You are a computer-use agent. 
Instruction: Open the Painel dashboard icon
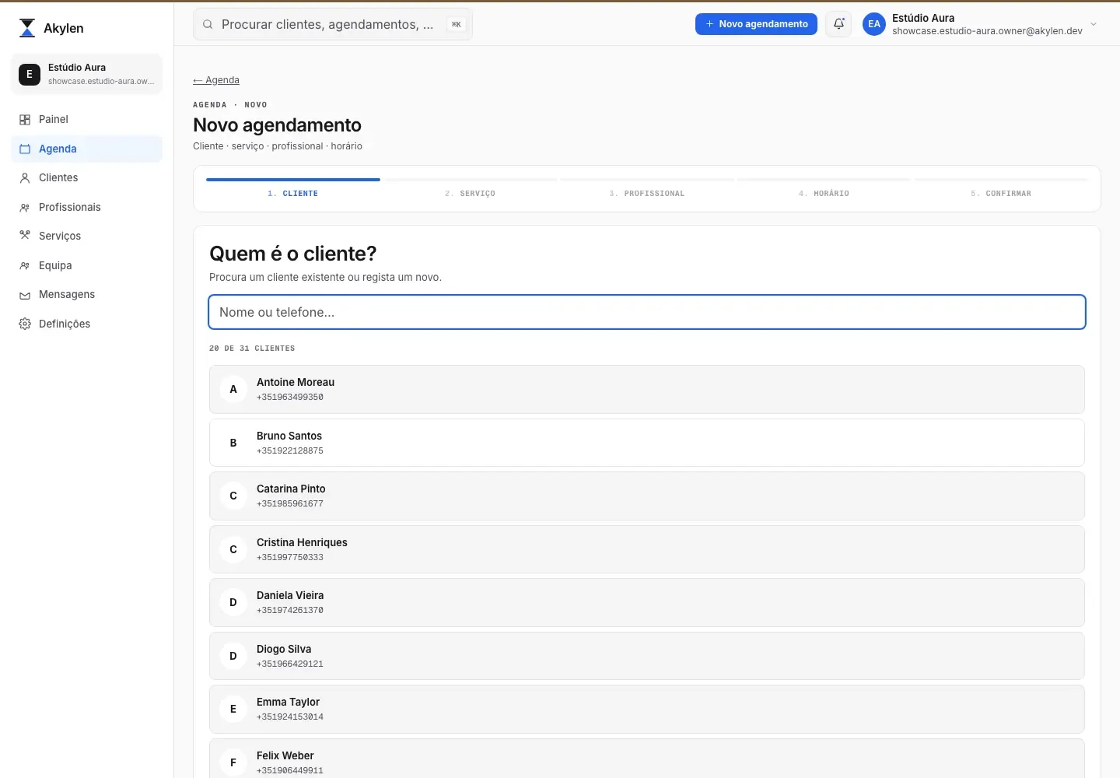click(25, 120)
